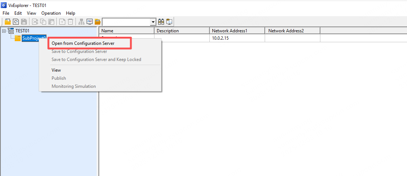Click the open project folder toolbar icon
Screen dimensions: 407x176
coord(8,22)
